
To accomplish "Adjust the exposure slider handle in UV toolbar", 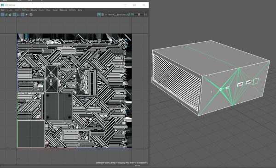I will point(139,14).
